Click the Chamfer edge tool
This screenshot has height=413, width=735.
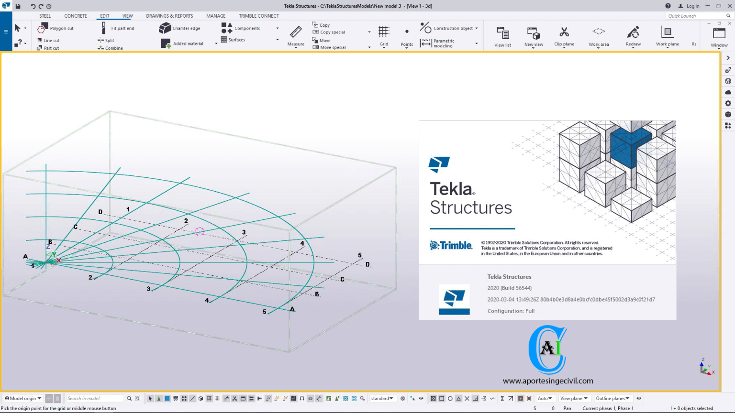179,28
